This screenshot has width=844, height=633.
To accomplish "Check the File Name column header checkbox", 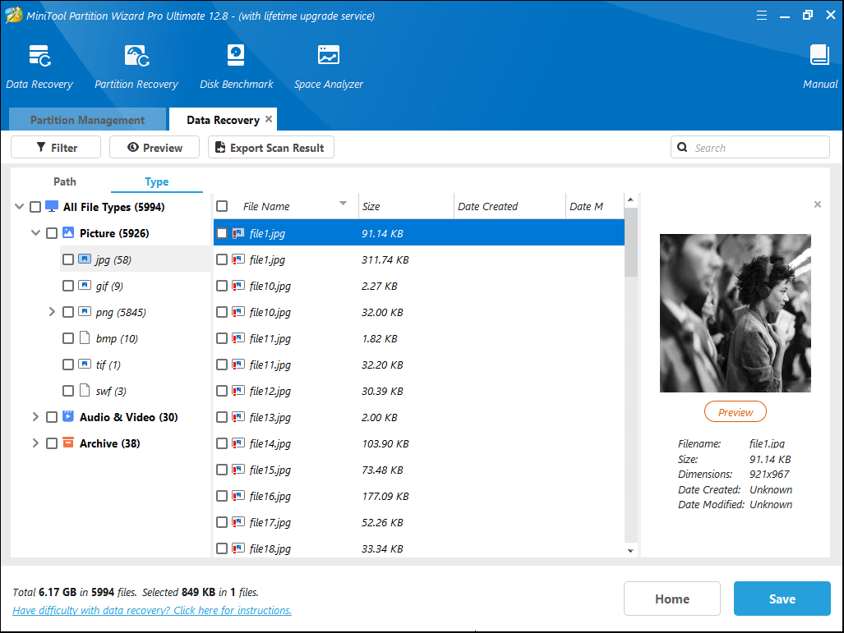I will point(222,206).
